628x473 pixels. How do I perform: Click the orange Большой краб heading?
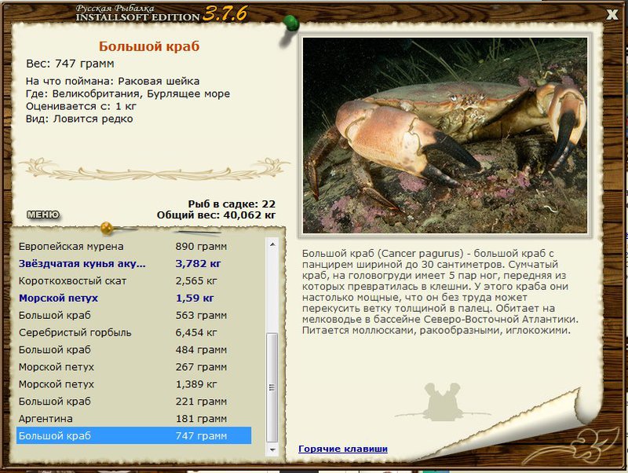pos(149,46)
